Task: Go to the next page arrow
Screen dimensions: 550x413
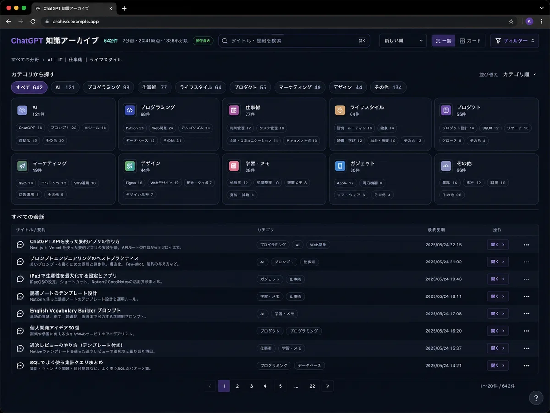Action: point(327,386)
